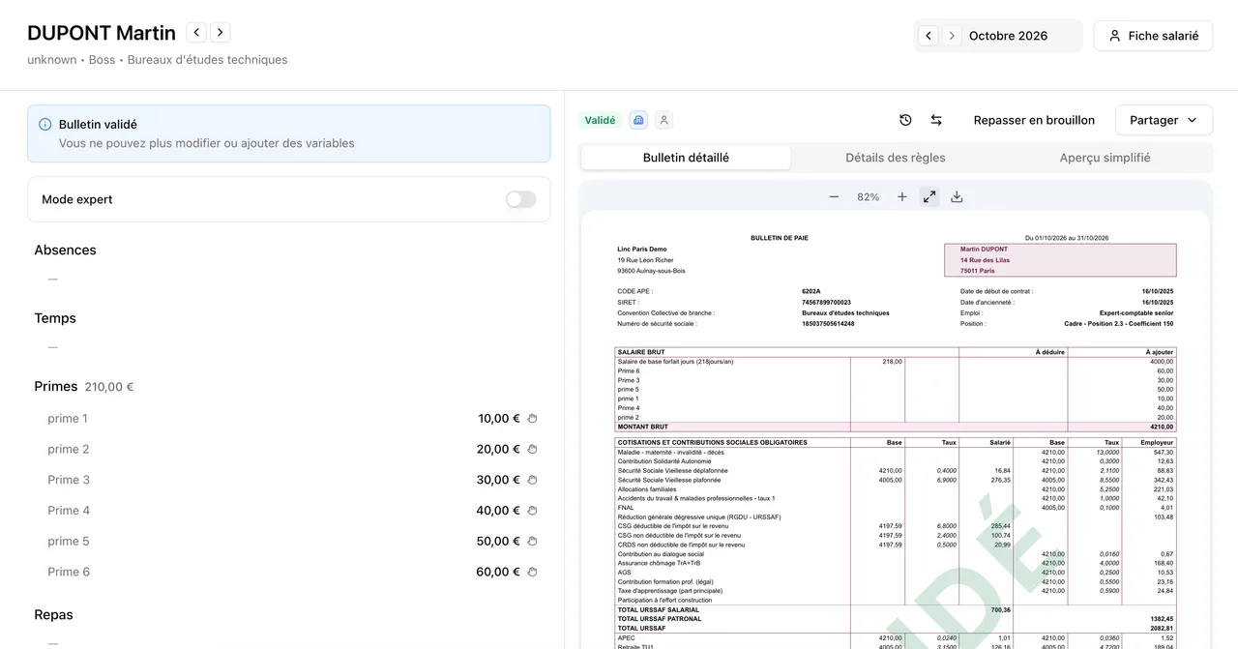Open the payslip history clock icon
The height and width of the screenshot is (649, 1238).
point(905,120)
